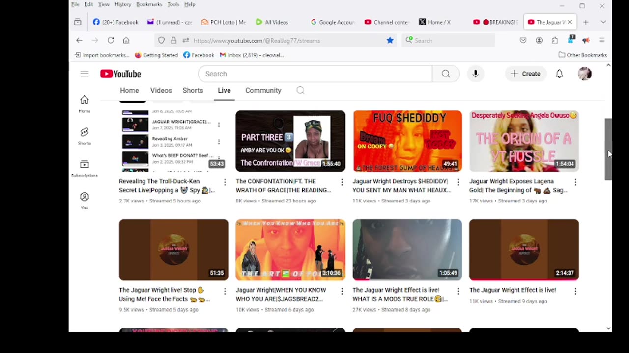This screenshot has width=629, height=353.
Task: Open the list all tabs dropdown
Action: pyautogui.click(x=603, y=22)
